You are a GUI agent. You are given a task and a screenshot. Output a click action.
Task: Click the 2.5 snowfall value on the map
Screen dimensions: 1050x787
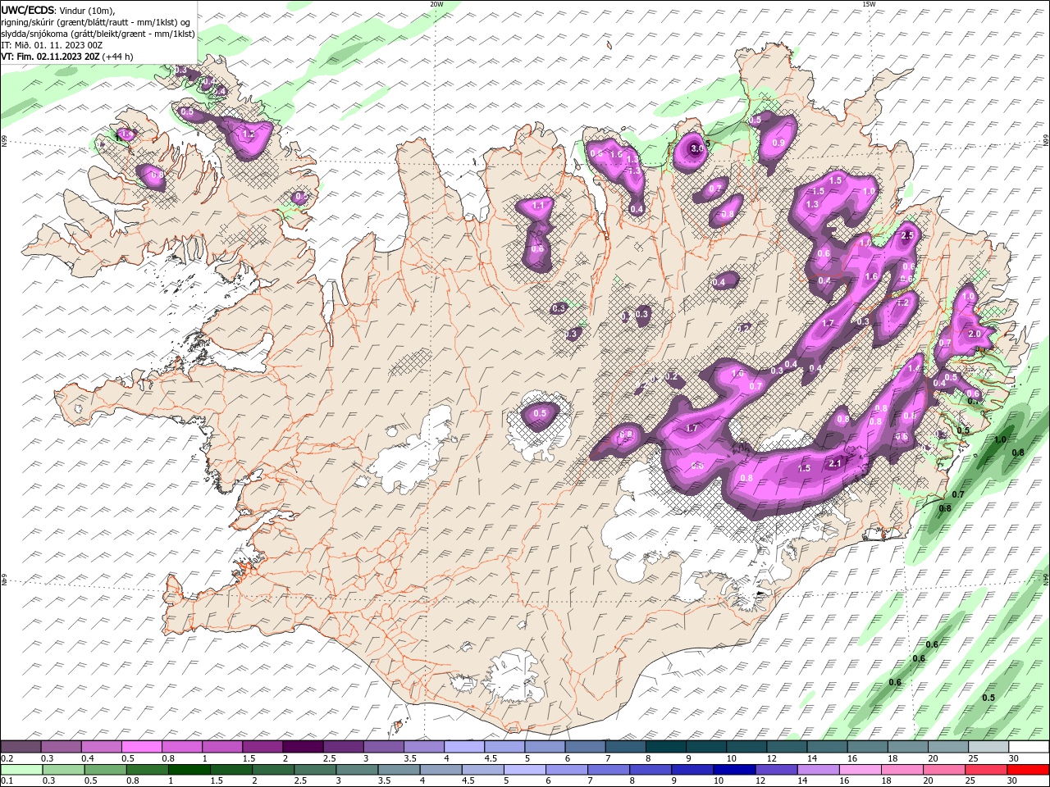tap(906, 235)
